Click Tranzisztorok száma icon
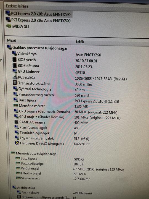The height and width of the screenshot is (199, 149). [x=15, y=83]
